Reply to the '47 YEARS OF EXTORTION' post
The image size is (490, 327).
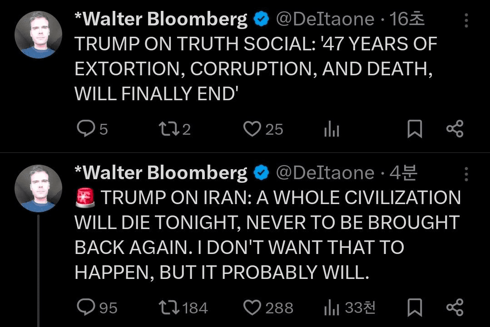pyautogui.click(x=84, y=129)
